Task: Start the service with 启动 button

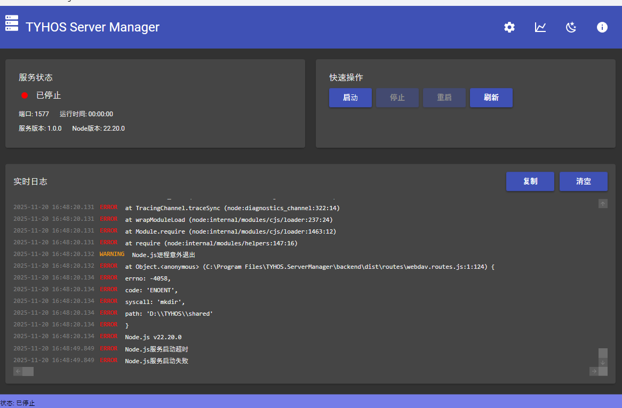Action: [x=350, y=98]
